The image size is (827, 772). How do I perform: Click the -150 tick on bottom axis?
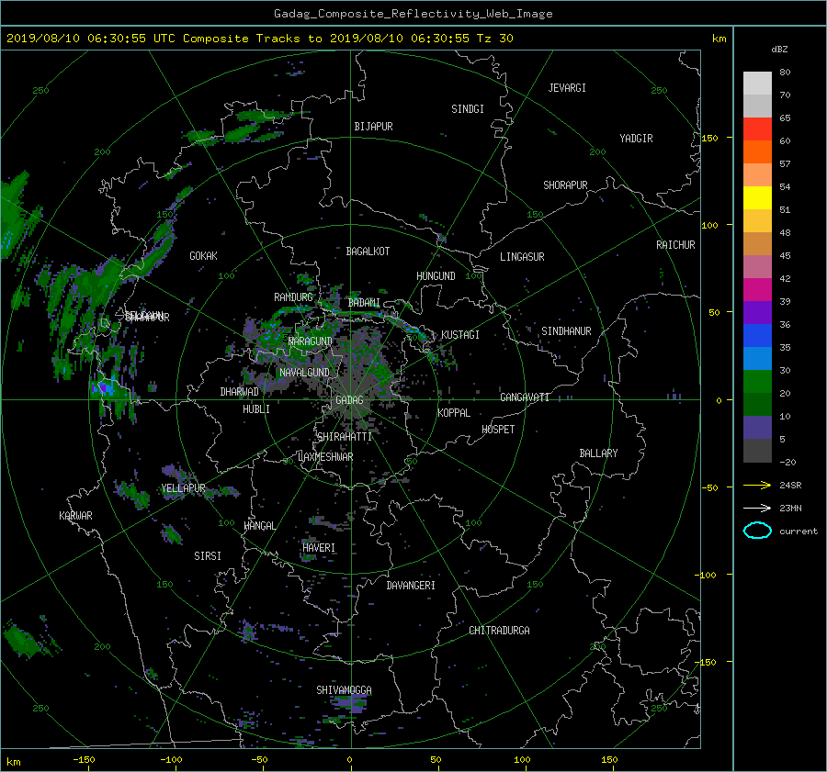pos(84,760)
